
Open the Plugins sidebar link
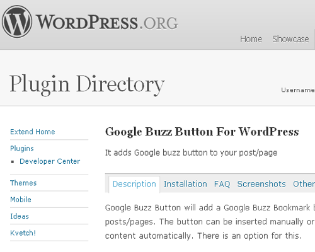point(22,149)
